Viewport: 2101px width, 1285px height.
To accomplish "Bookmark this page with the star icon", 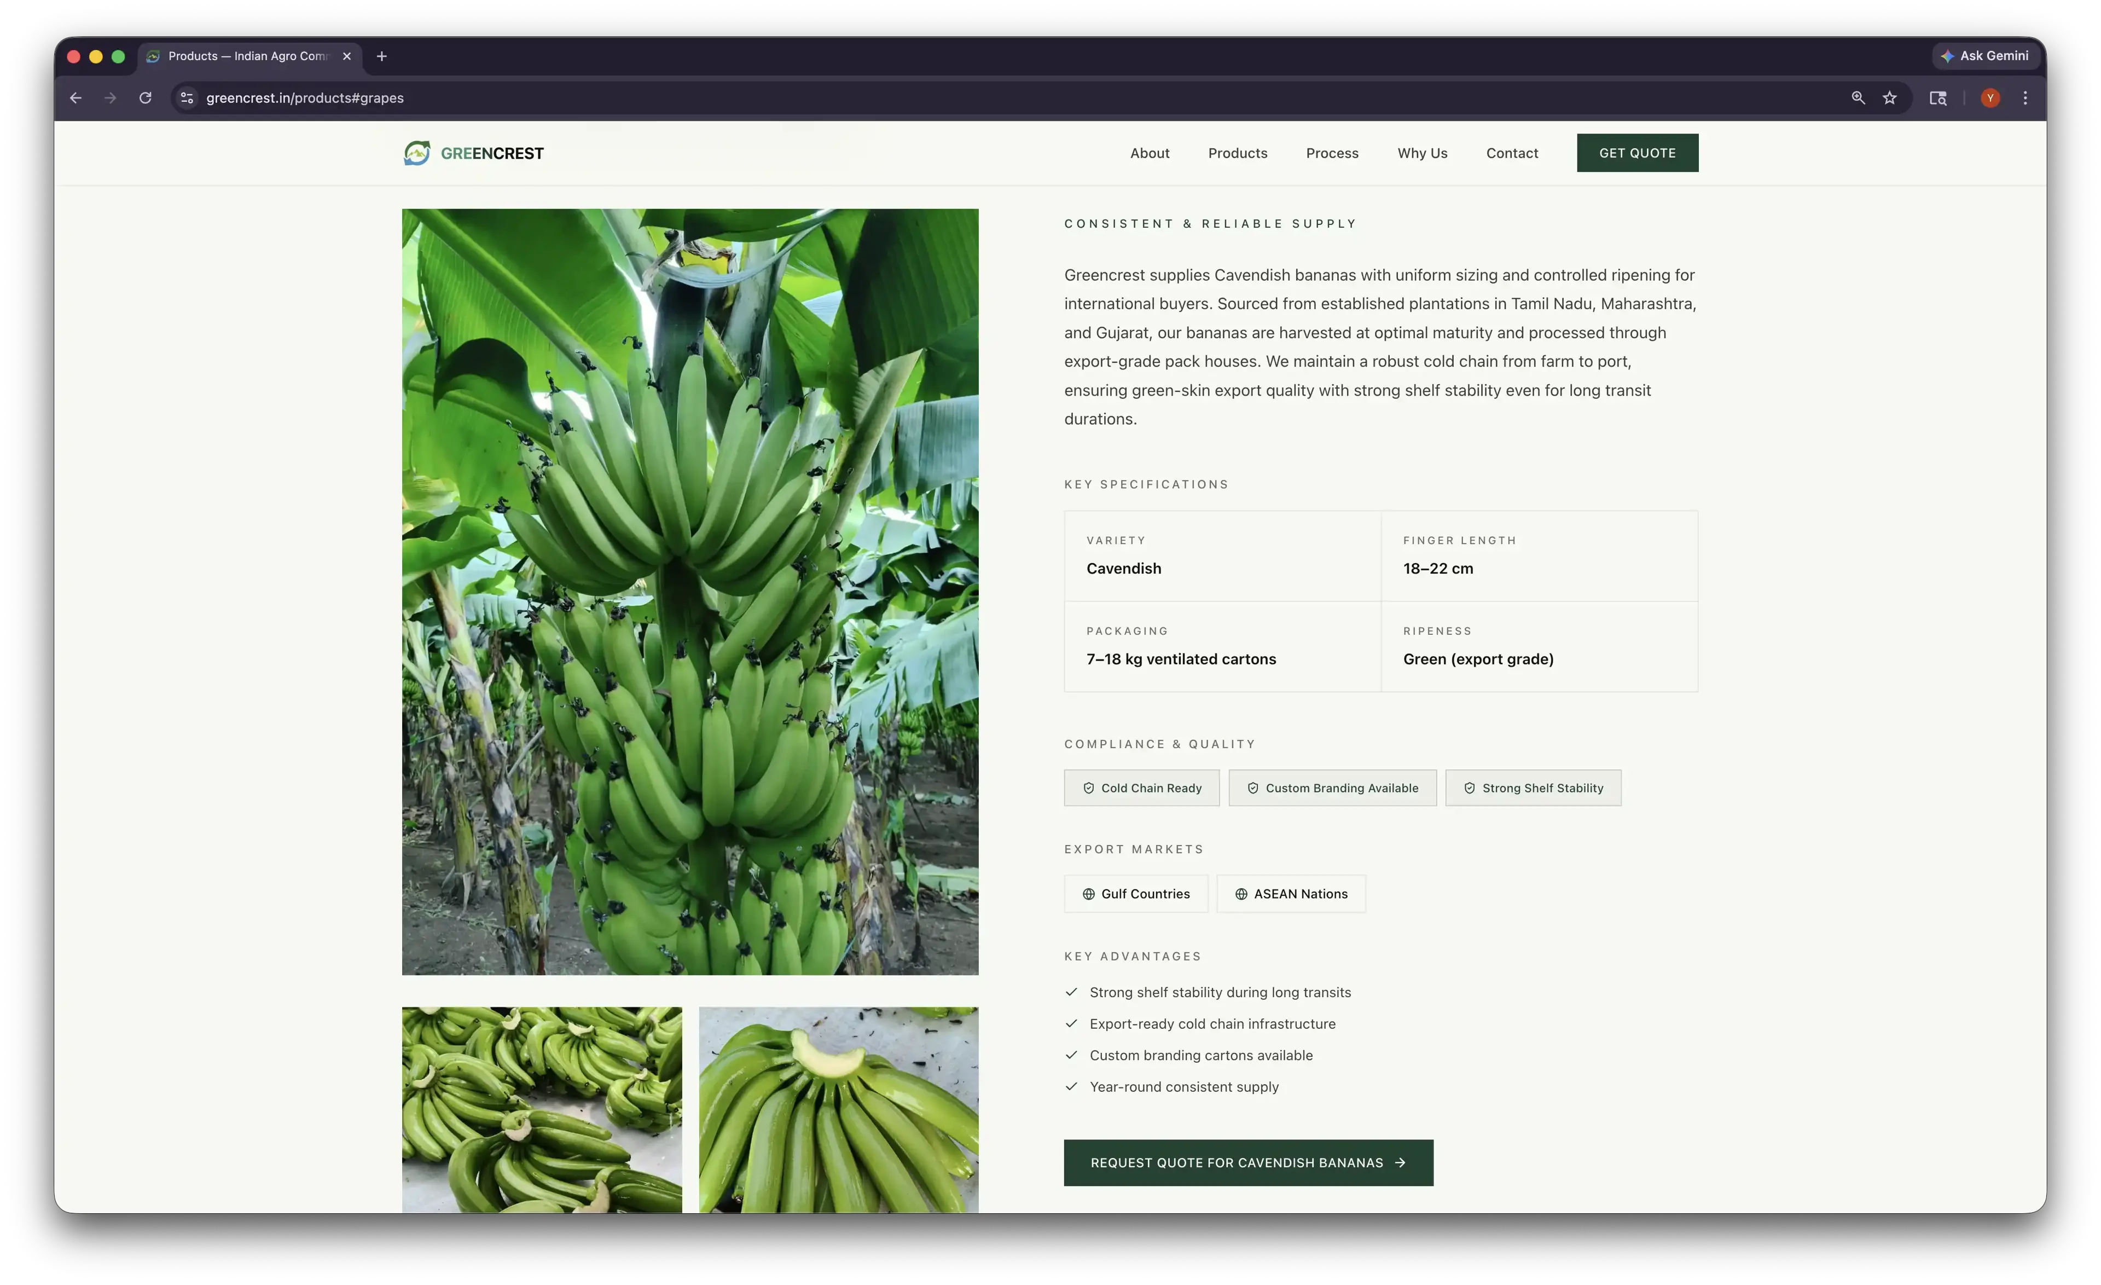I will point(1890,98).
